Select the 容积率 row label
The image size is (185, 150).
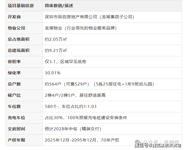coord(14,62)
